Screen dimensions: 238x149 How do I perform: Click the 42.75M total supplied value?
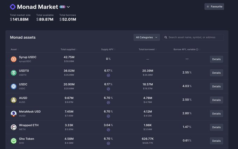click(69, 57)
